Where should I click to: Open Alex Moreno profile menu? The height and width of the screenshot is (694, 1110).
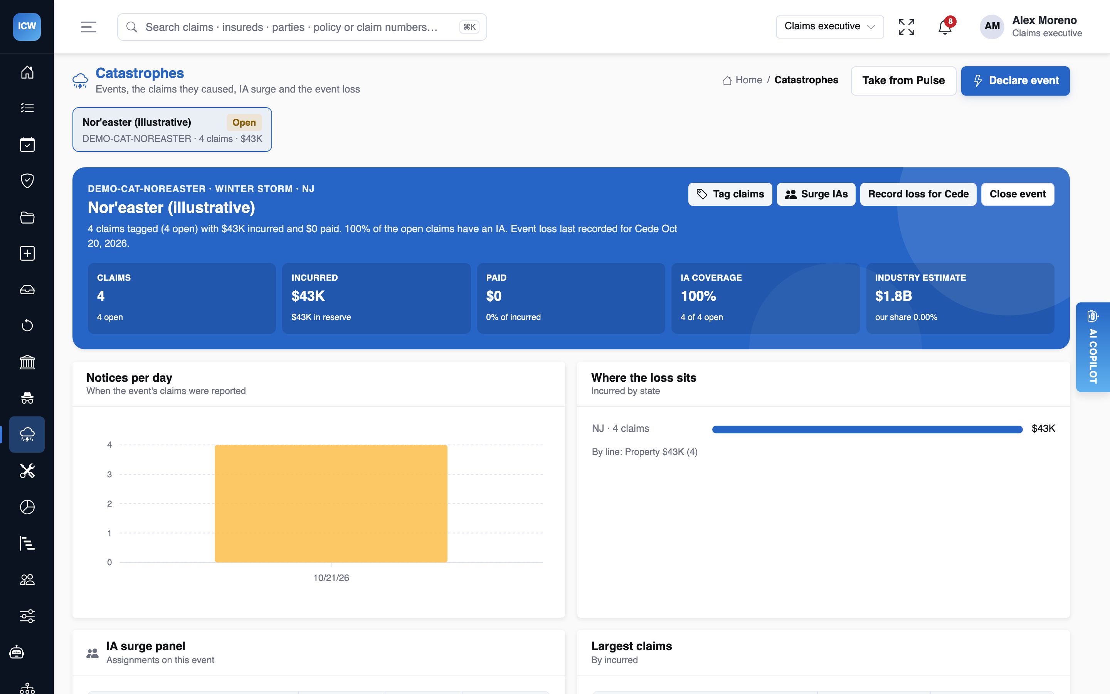[x=1031, y=27]
